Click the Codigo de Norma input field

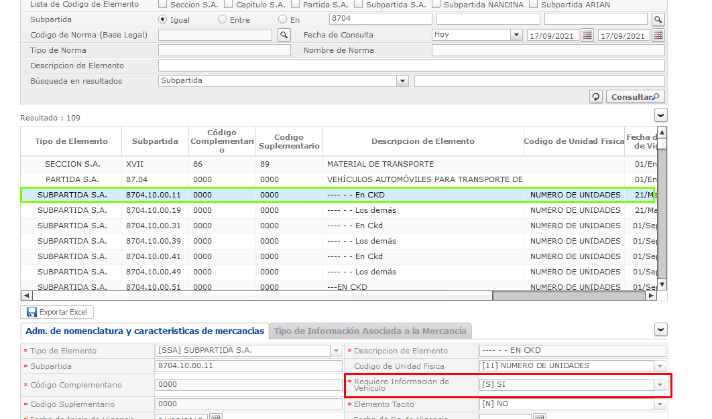[215, 35]
